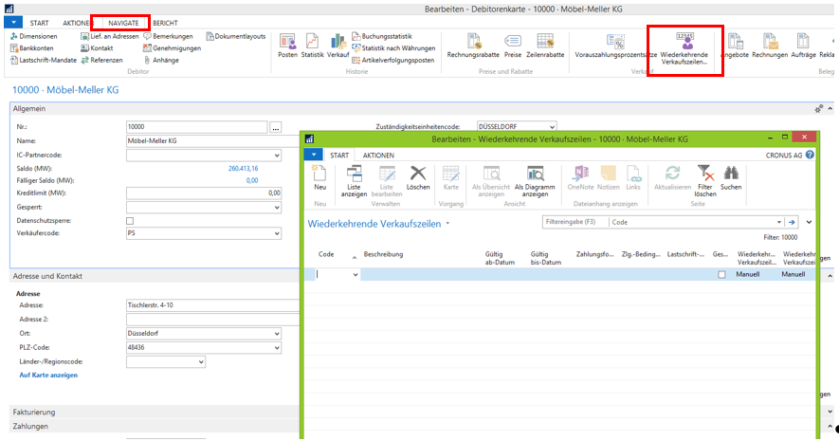Open Statistik in the Historie group

(312, 46)
